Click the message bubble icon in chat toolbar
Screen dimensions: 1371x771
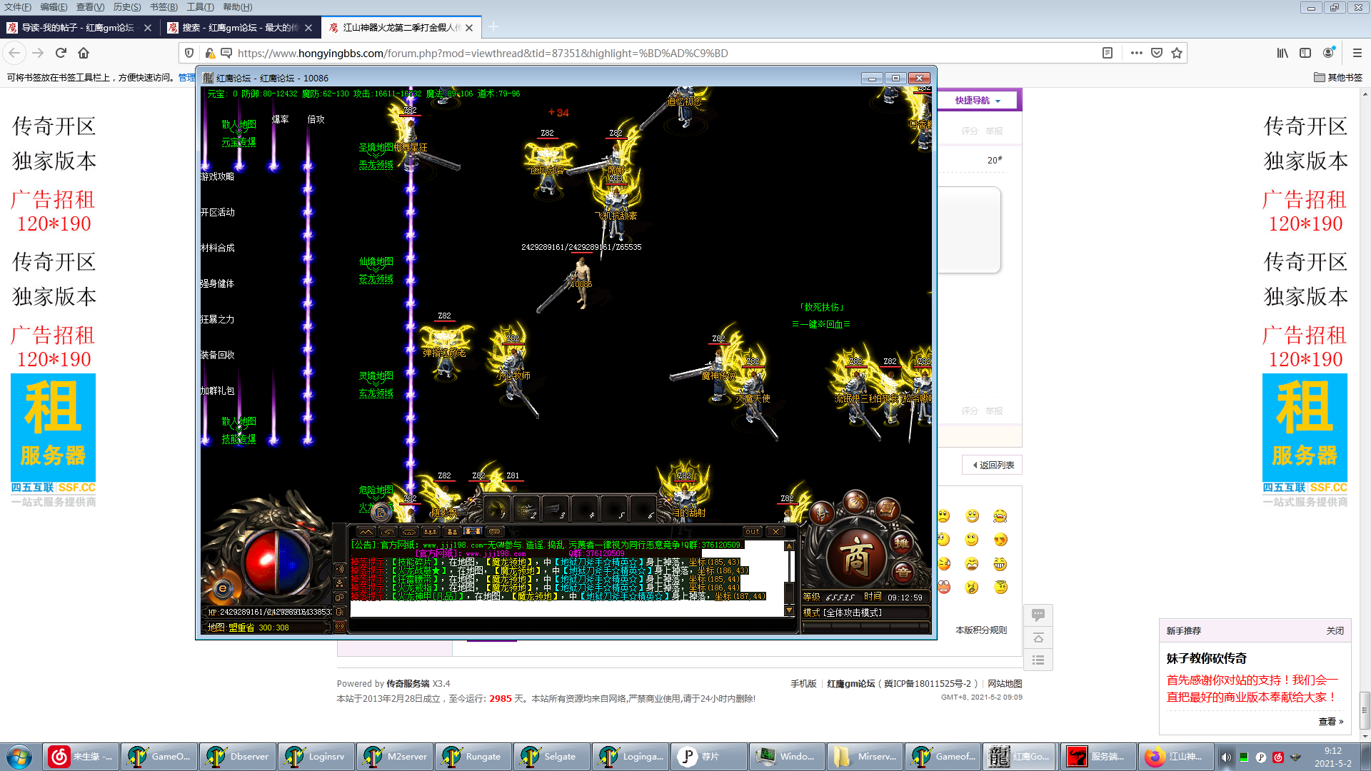[x=495, y=531]
